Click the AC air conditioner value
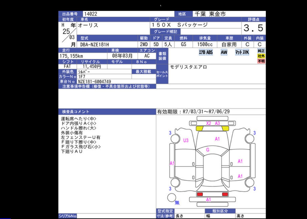 click(x=147, y=56)
